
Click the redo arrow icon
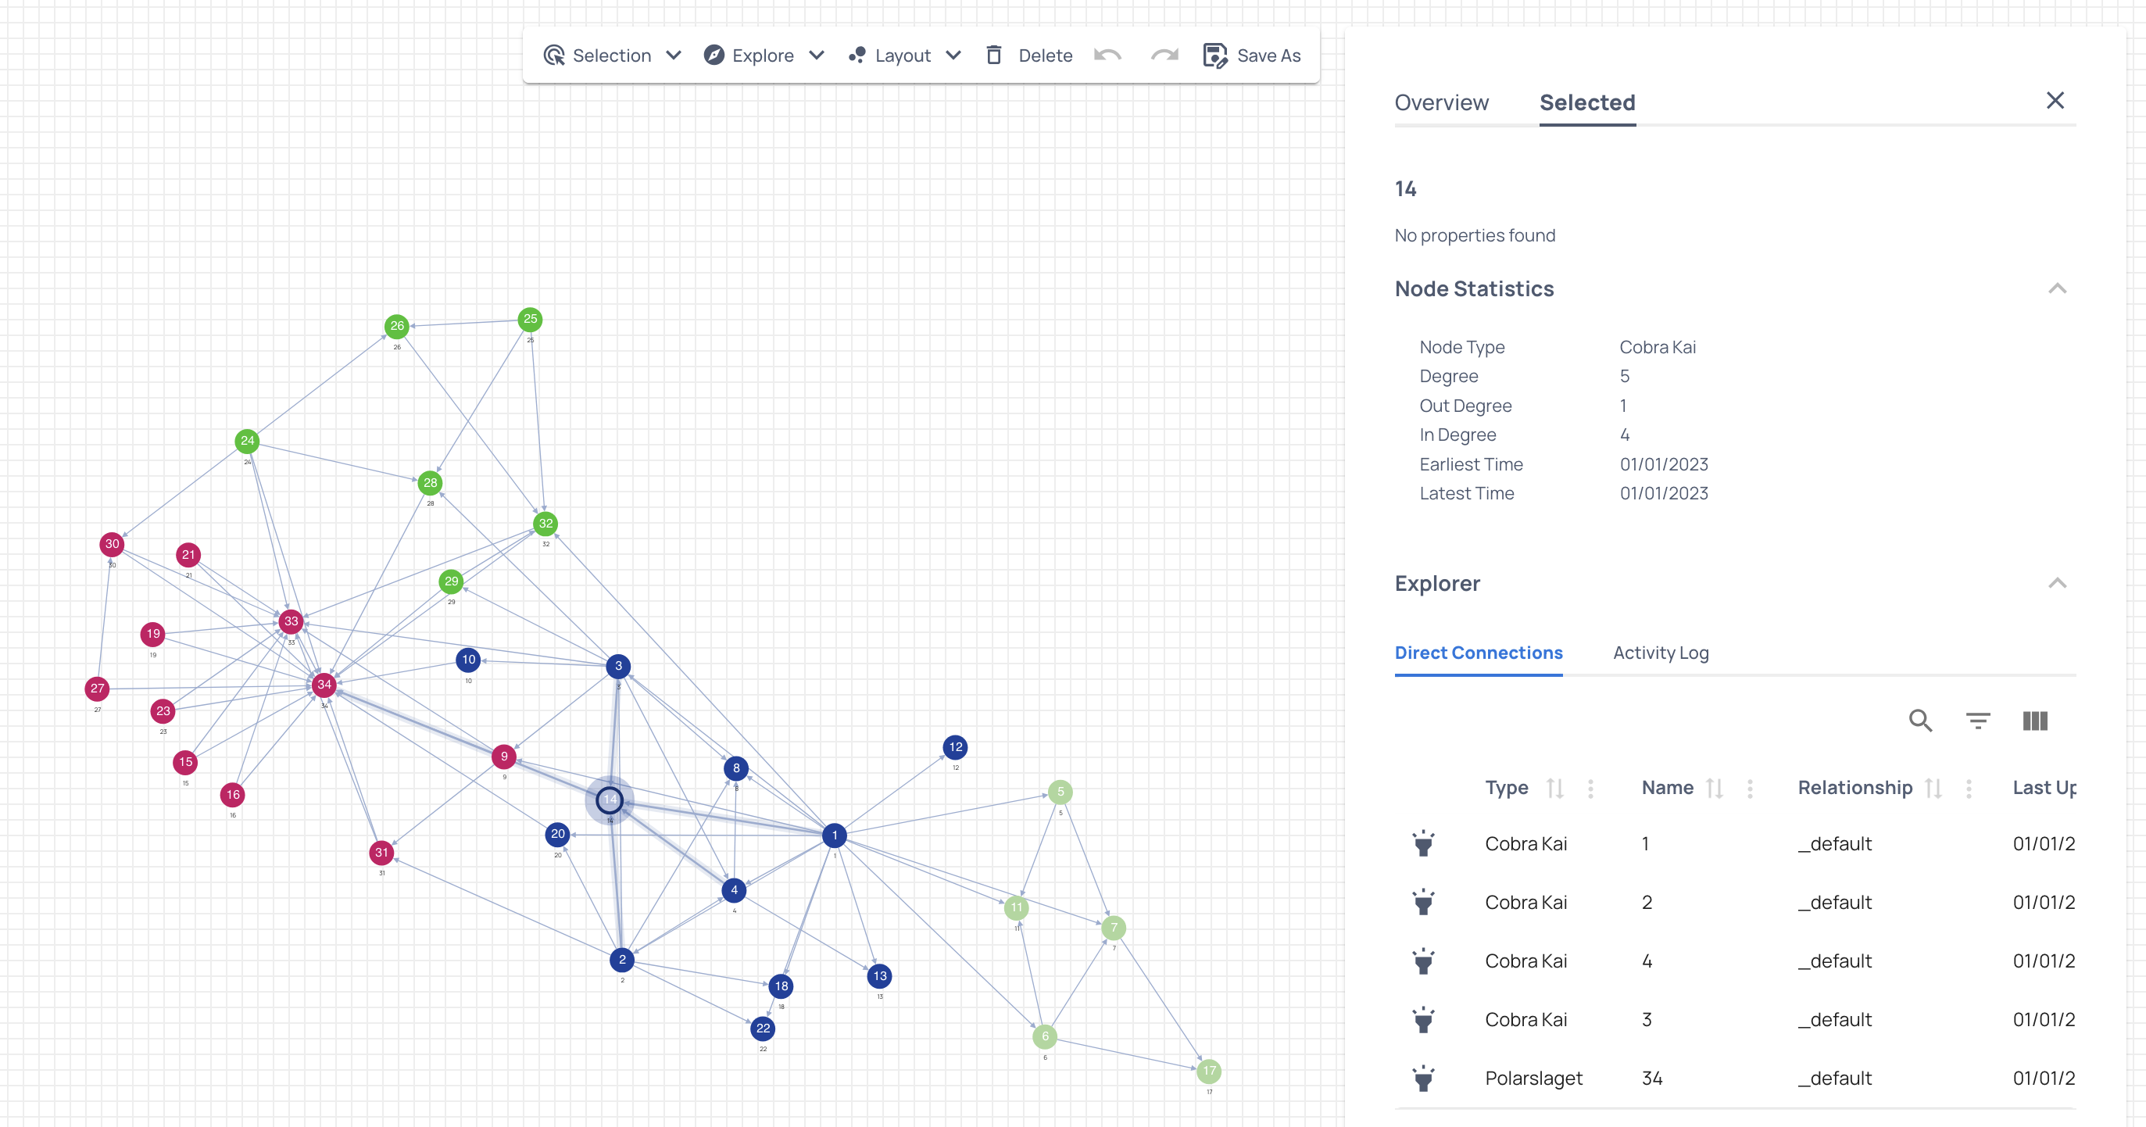1164,55
